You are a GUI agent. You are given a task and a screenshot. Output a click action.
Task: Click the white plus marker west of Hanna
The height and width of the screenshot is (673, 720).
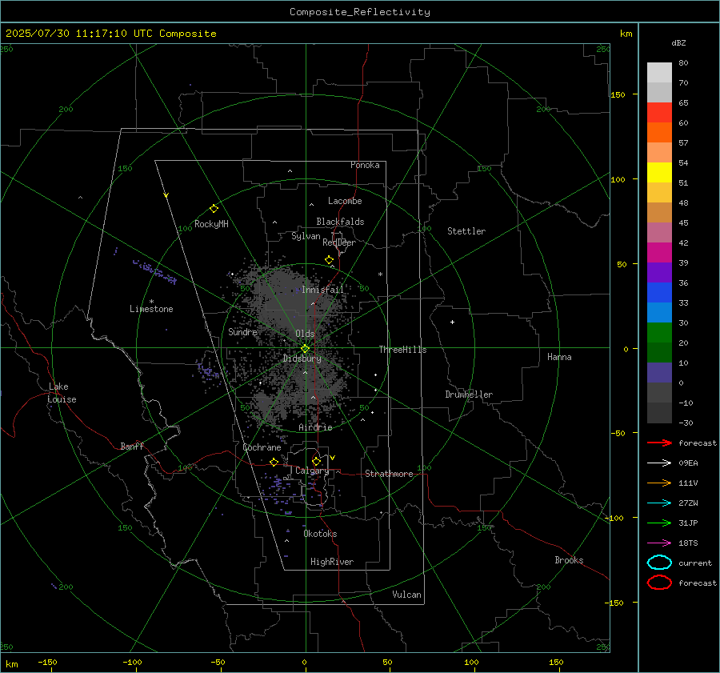click(x=452, y=322)
